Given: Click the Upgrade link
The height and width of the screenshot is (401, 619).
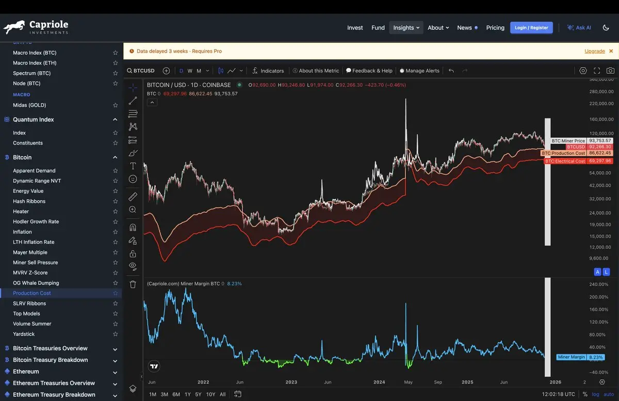Looking at the screenshot, I should (594, 51).
